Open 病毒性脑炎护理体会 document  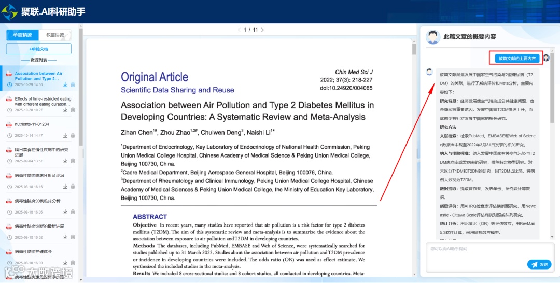click(x=38, y=256)
